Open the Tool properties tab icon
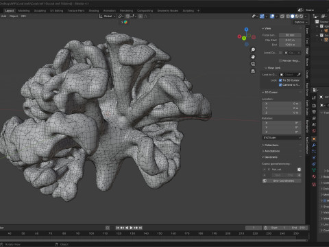This screenshot has height=247, width=329. click(314, 98)
